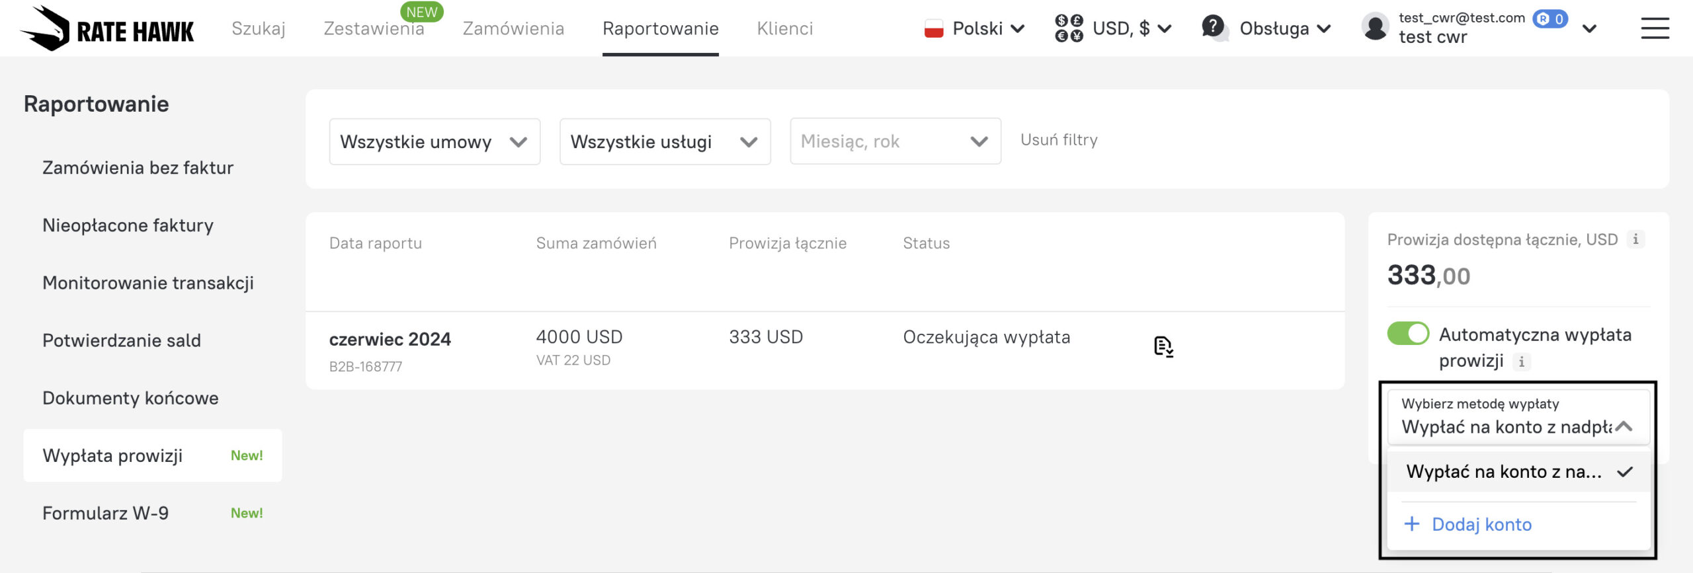This screenshot has height=573, width=1693.
Task: Click the Dodaj konto link
Action: pyautogui.click(x=1481, y=524)
